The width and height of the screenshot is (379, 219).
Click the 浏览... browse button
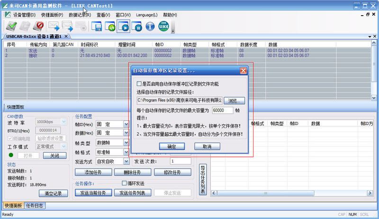(235, 100)
